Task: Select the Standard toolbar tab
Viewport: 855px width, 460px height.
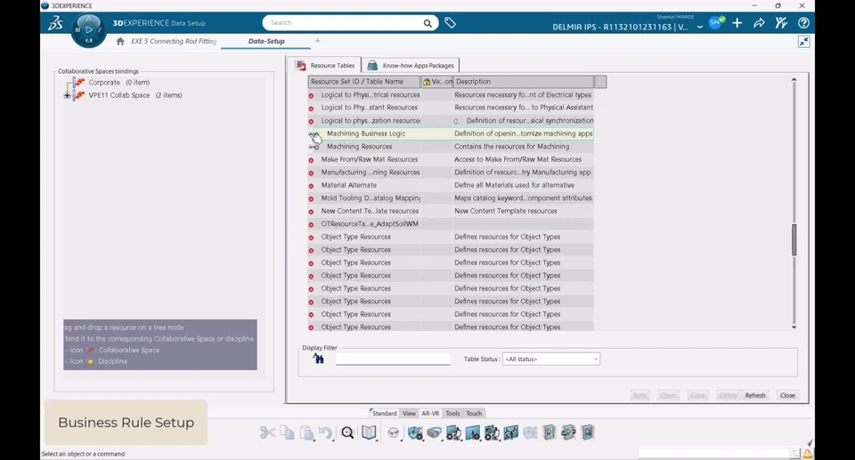Action: click(384, 413)
